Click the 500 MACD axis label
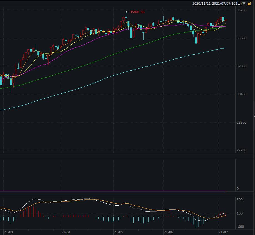The width and height of the screenshot is (255, 235). pyautogui.click(x=239, y=200)
